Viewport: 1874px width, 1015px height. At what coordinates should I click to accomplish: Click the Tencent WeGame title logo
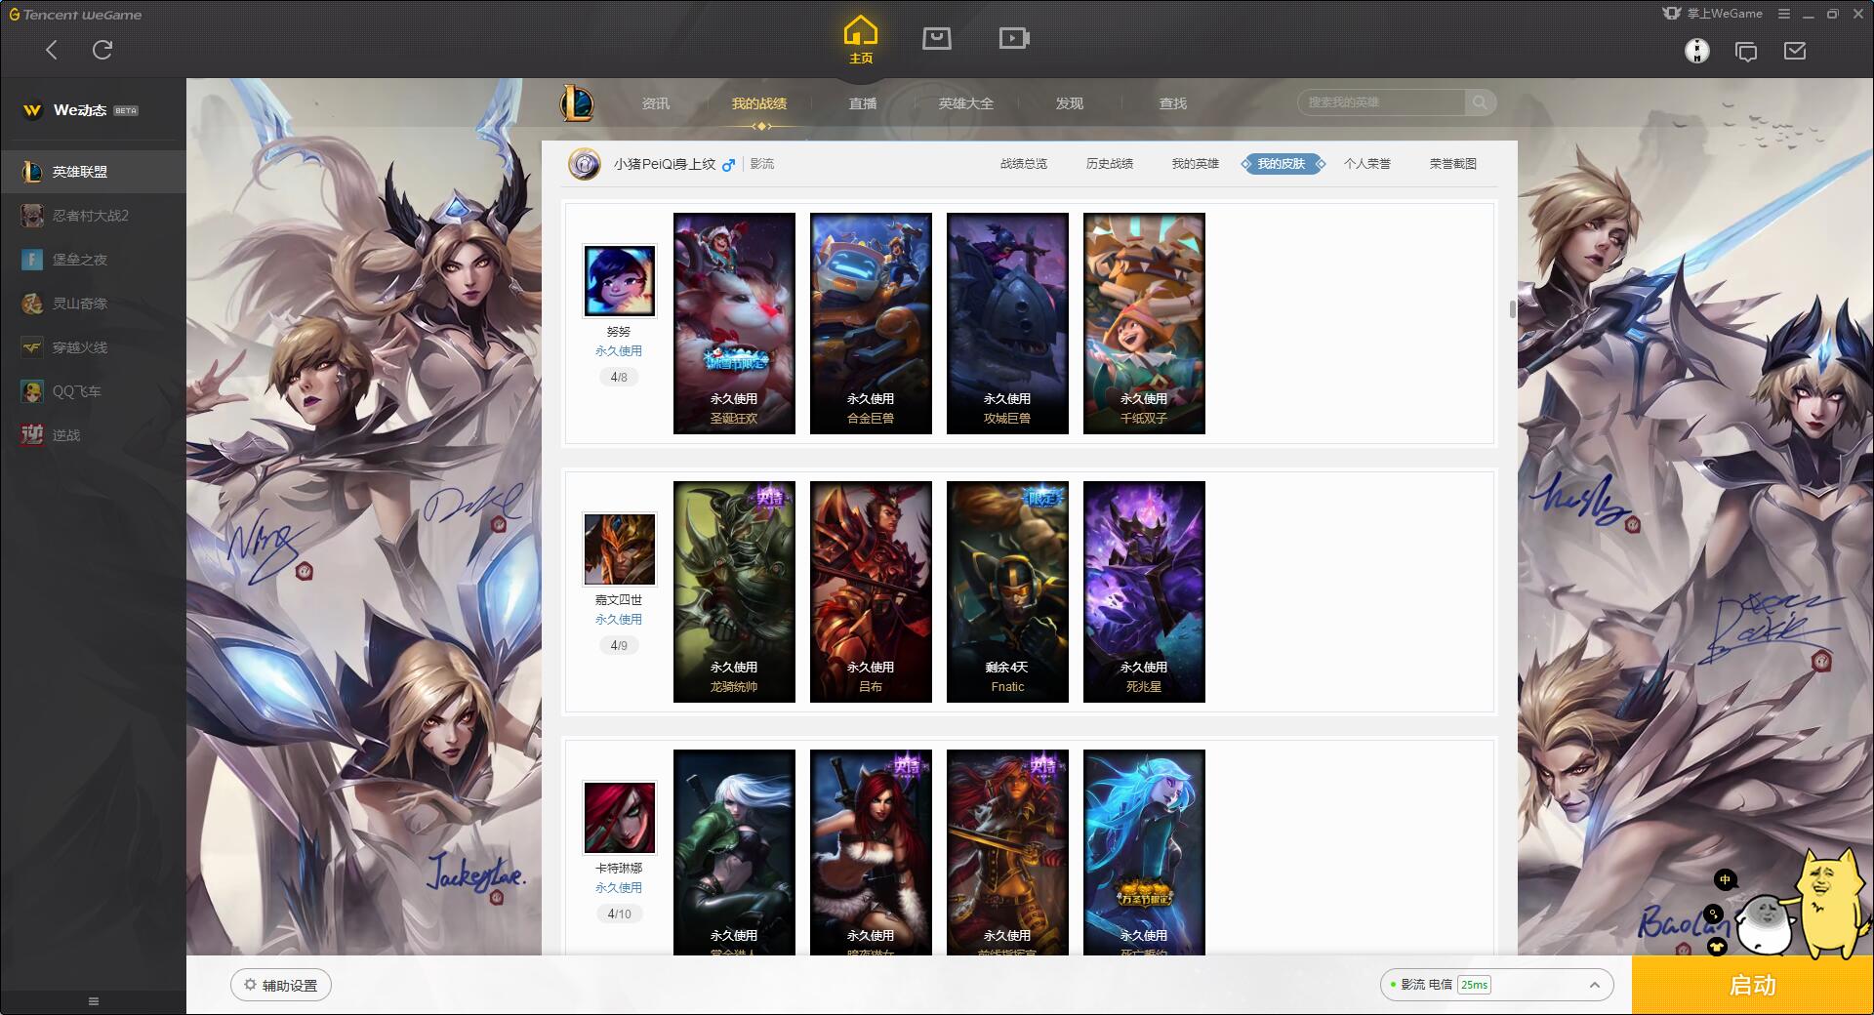point(75,15)
